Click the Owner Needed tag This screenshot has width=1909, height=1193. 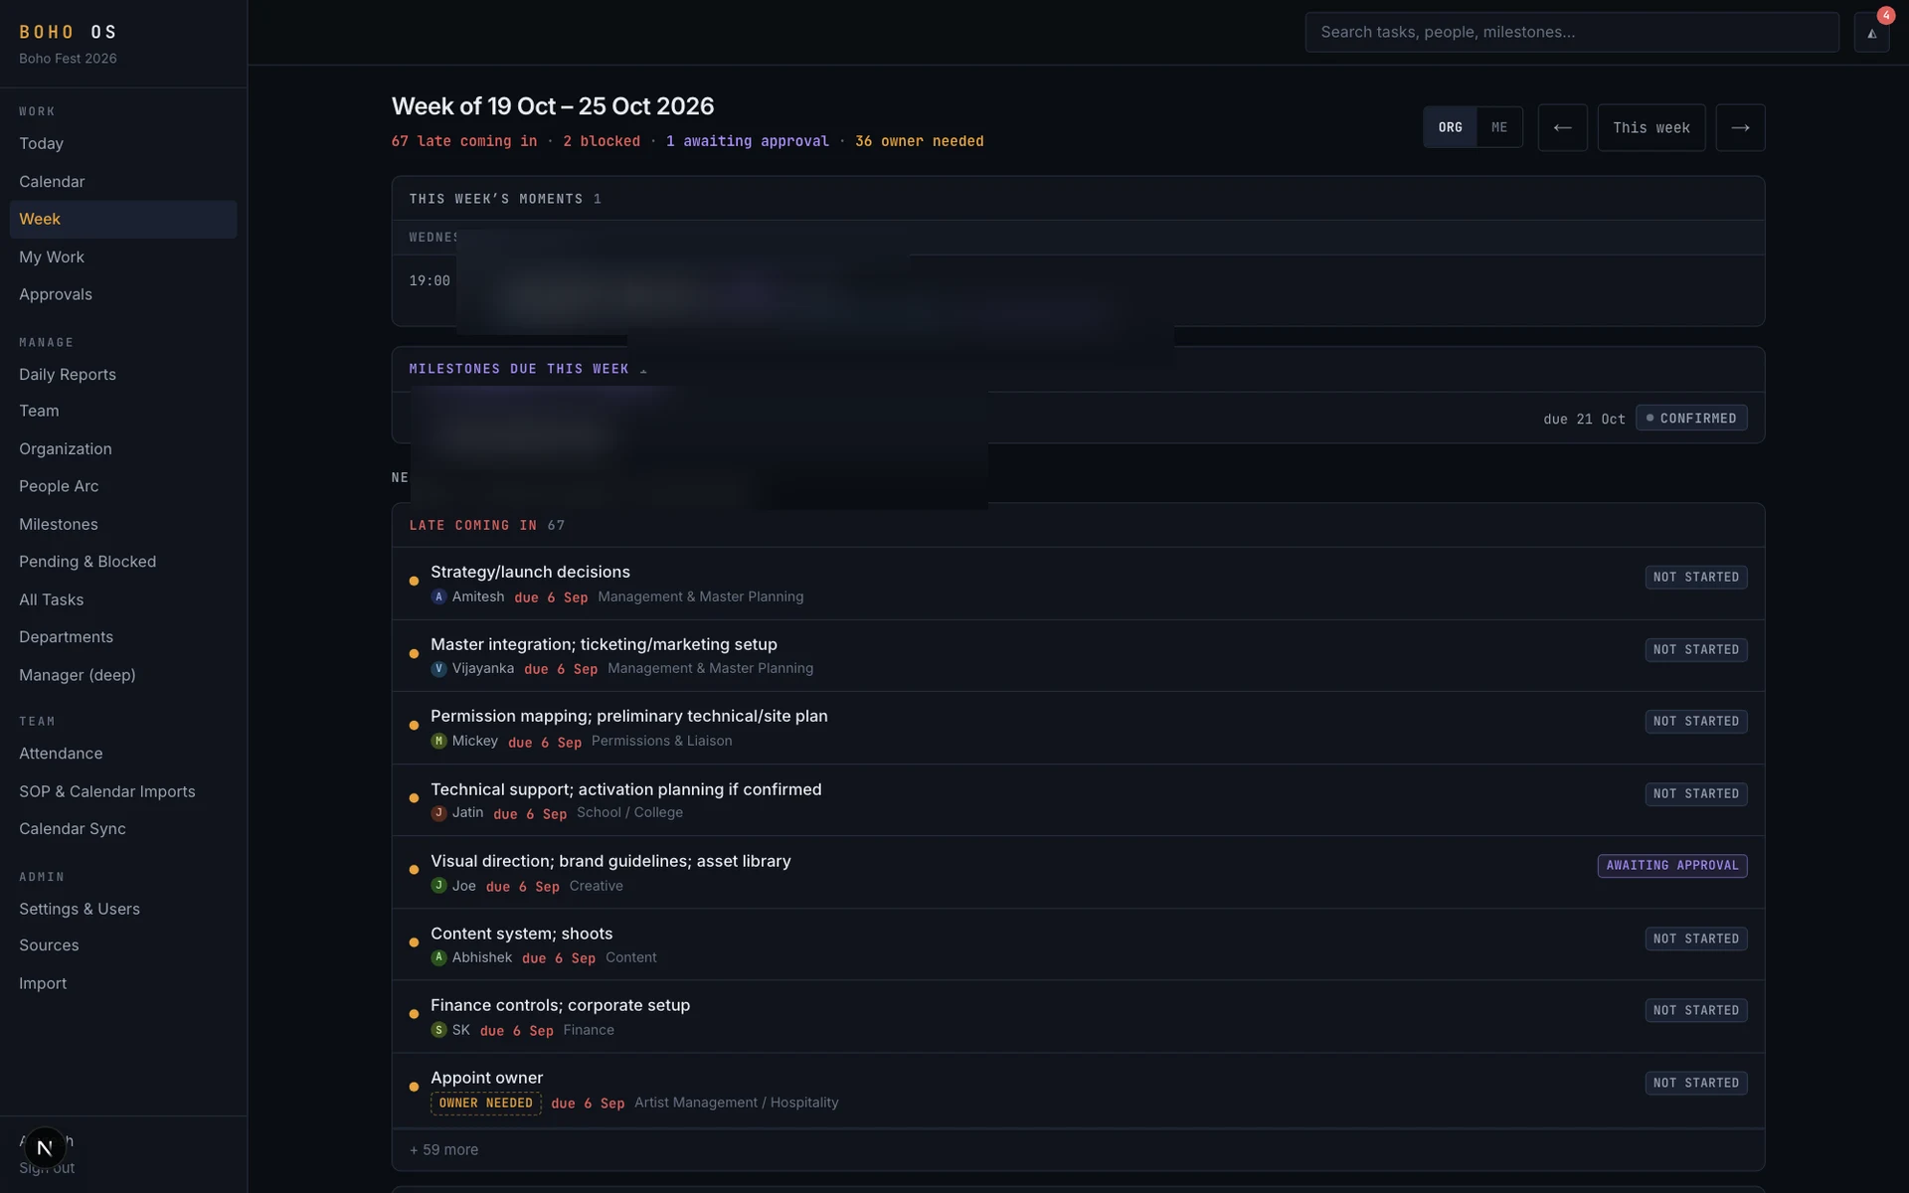485,1104
